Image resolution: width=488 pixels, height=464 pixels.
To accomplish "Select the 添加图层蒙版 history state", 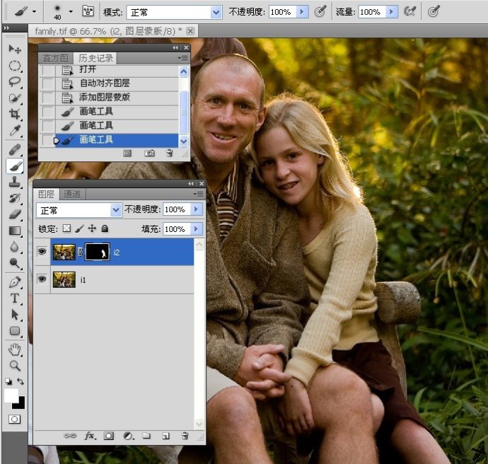I will click(109, 98).
